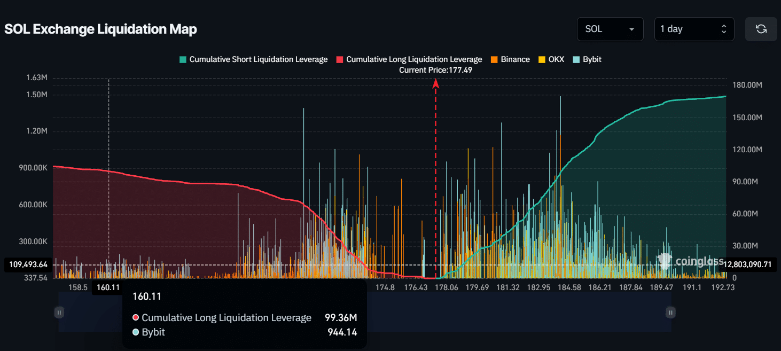Click the 189.47 x-axis tick label
Image resolution: width=781 pixels, height=351 pixels.
[661, 287]
